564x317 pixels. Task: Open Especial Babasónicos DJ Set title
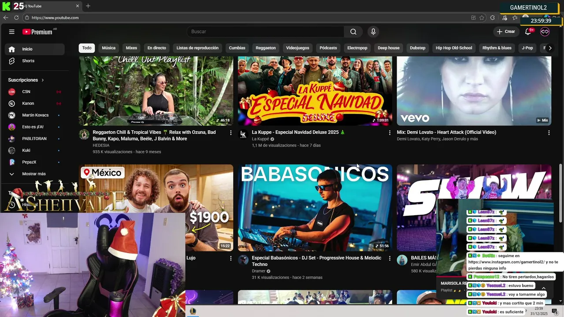click(x=316, y=261)
